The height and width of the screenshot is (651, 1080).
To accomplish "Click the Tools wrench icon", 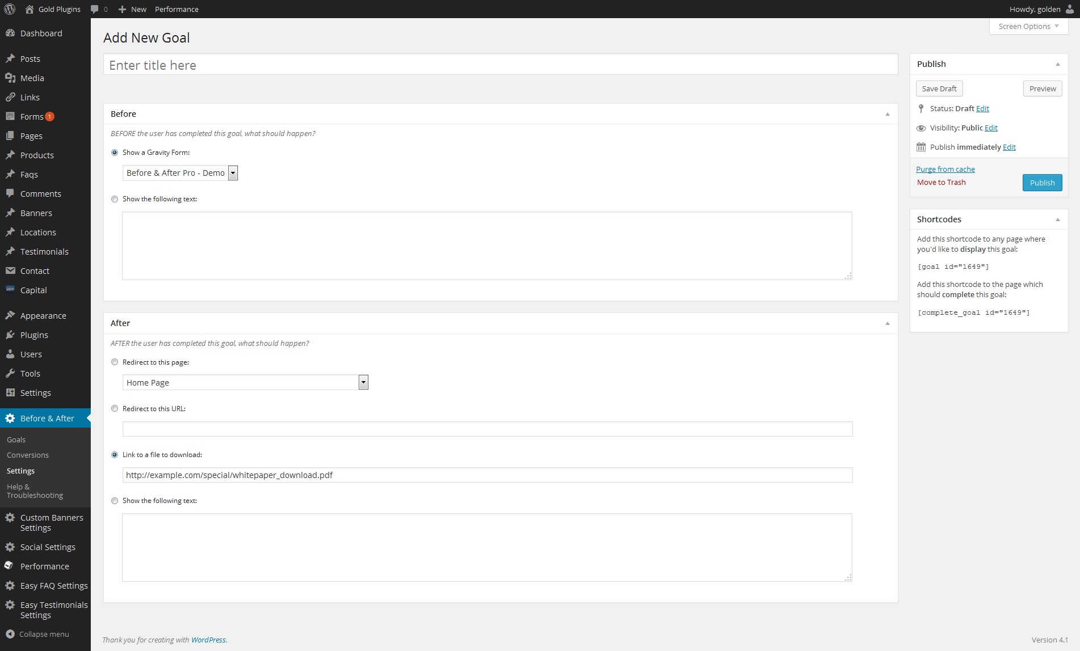I will tap(10, 374).
